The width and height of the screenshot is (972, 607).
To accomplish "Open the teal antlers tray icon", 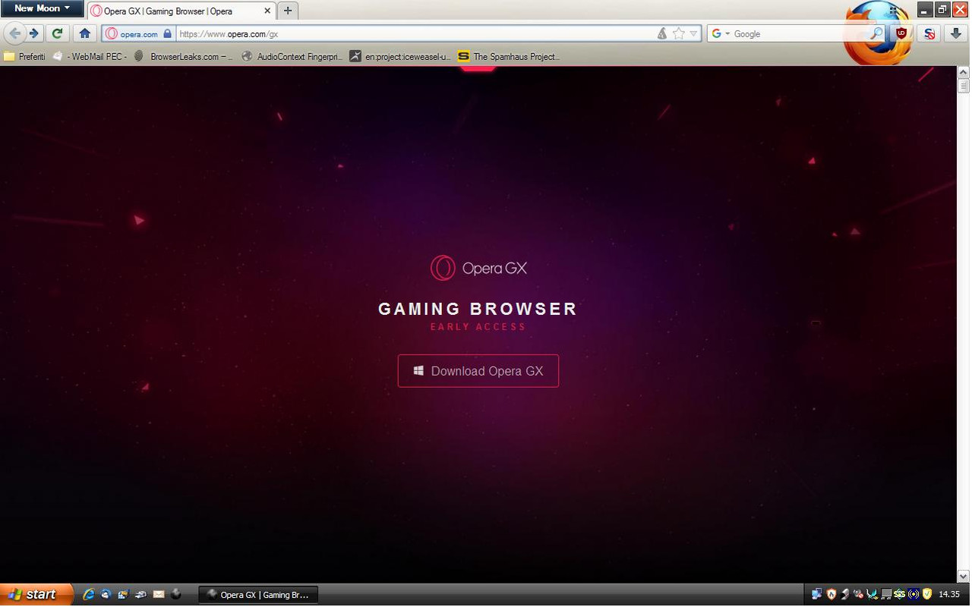I will pyautogui.click(x=873, y=594).
